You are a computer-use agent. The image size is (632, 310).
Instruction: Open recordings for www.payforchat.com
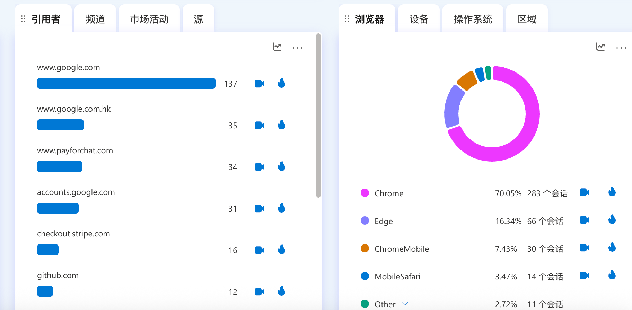260,167
